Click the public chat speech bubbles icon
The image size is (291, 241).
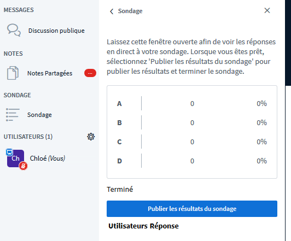pyautogui.click(x=14, y=30)
